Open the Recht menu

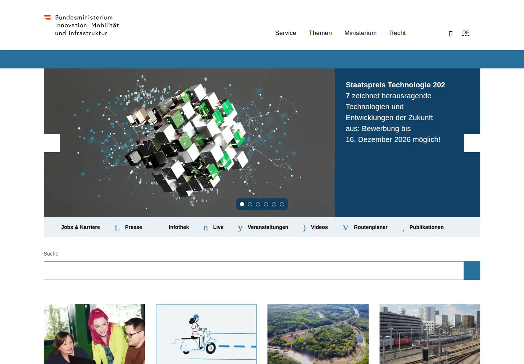(x=397, y=33)
